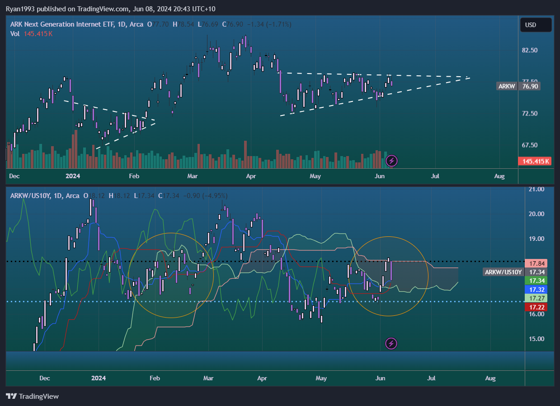Click the 19.00 scale value
Image resolution: width=560 pixels, height=406 pixels.
536,239
